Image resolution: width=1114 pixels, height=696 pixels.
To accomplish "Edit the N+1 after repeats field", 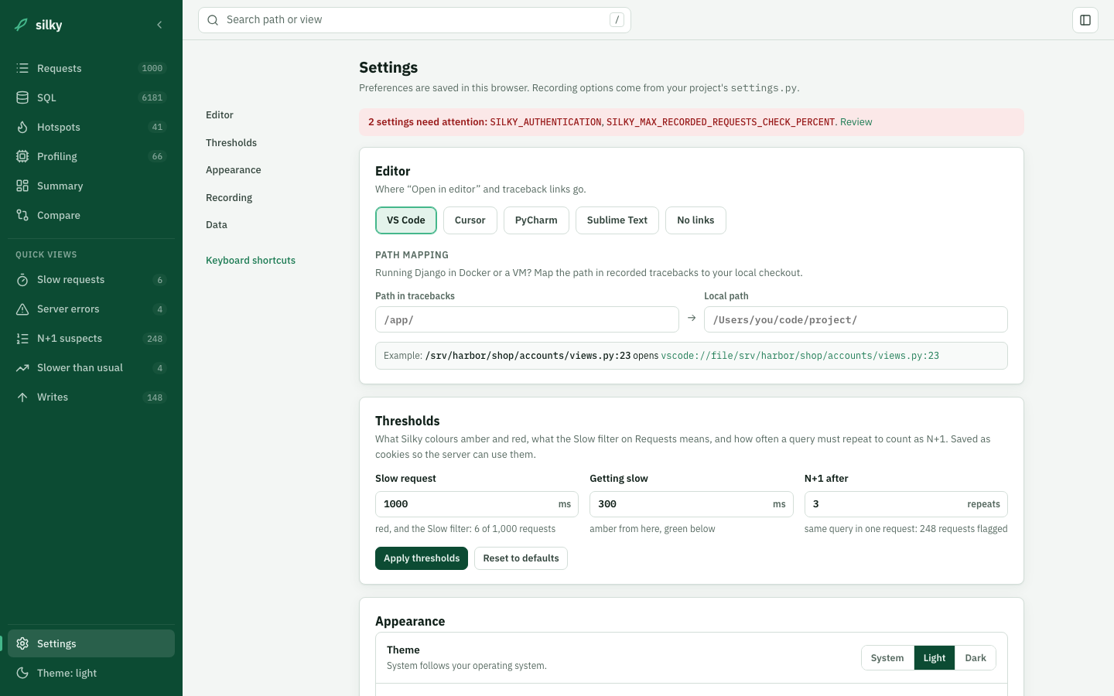I will [906, 504].
